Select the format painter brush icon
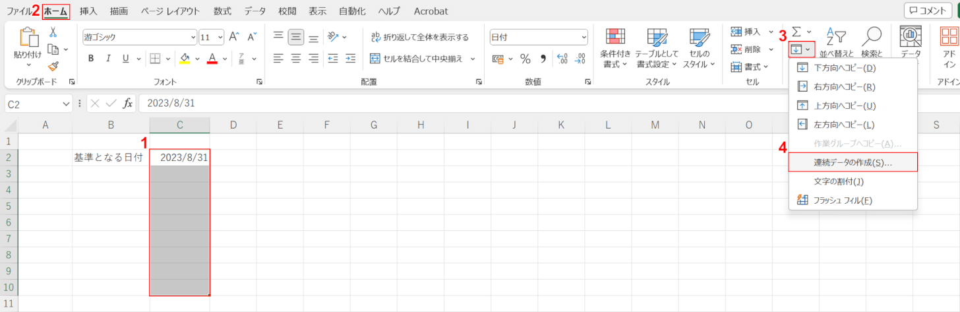 click(53, 66)
